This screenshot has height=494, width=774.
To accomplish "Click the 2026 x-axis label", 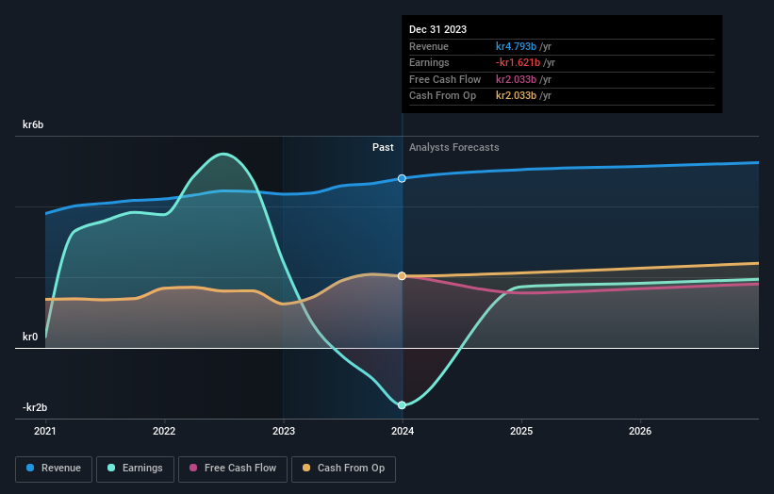I will coord(640,431).
